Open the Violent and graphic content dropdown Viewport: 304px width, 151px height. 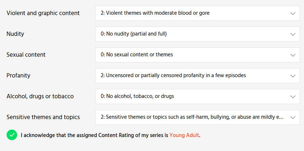click(x=194, y=13)
